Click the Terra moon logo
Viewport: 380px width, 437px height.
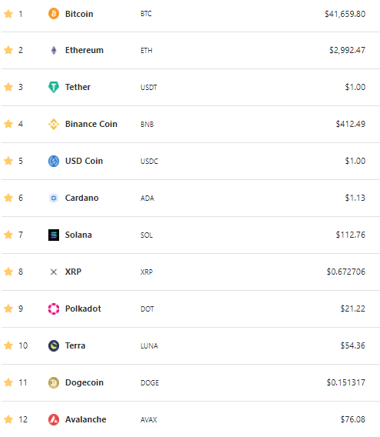coord(54,346)
